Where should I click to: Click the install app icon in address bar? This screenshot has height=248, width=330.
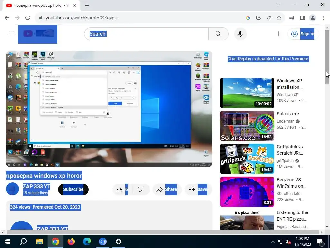click(x=258, y=18)
